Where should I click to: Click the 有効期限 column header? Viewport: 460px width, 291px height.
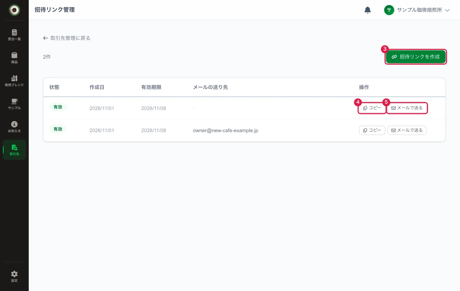point(151,87)
